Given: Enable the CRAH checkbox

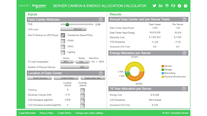Looking at the screenshot, I should point(63,41).
